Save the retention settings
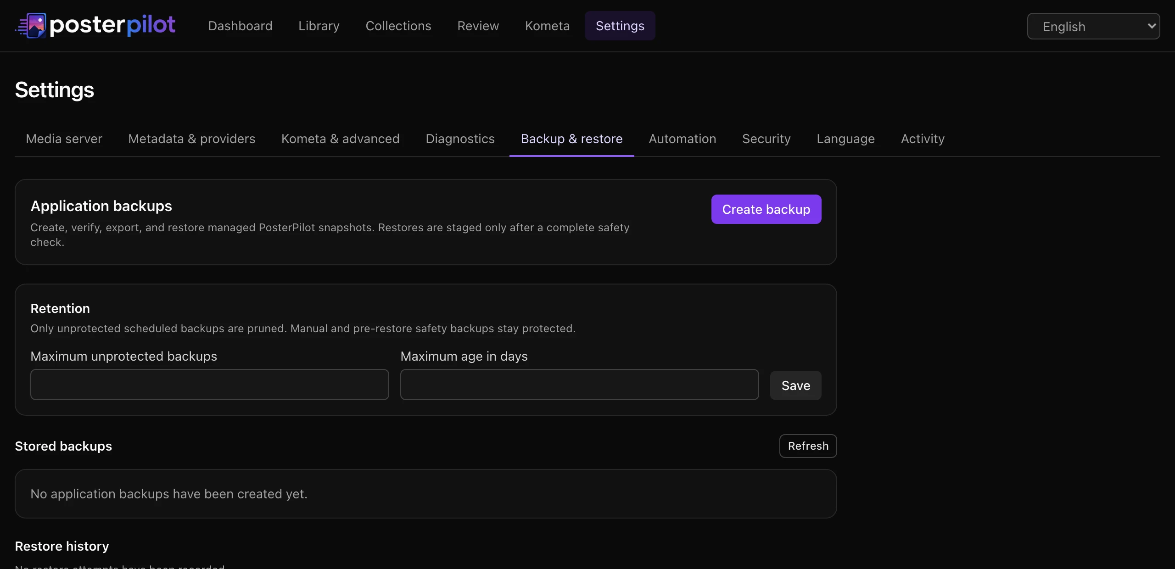 tap(795, 385)
